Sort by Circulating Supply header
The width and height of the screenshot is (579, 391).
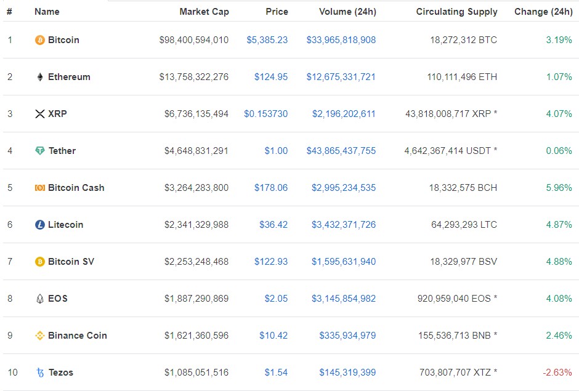point(457,12)
